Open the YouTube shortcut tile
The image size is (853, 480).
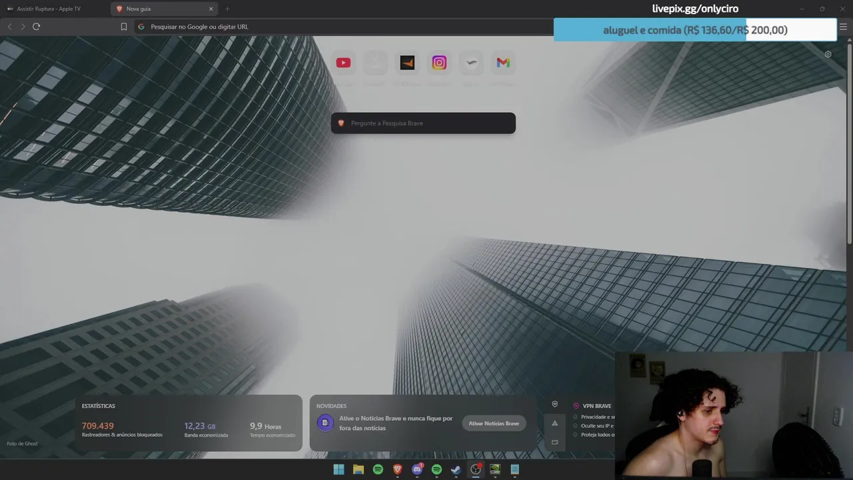click(x=343, y=63)
